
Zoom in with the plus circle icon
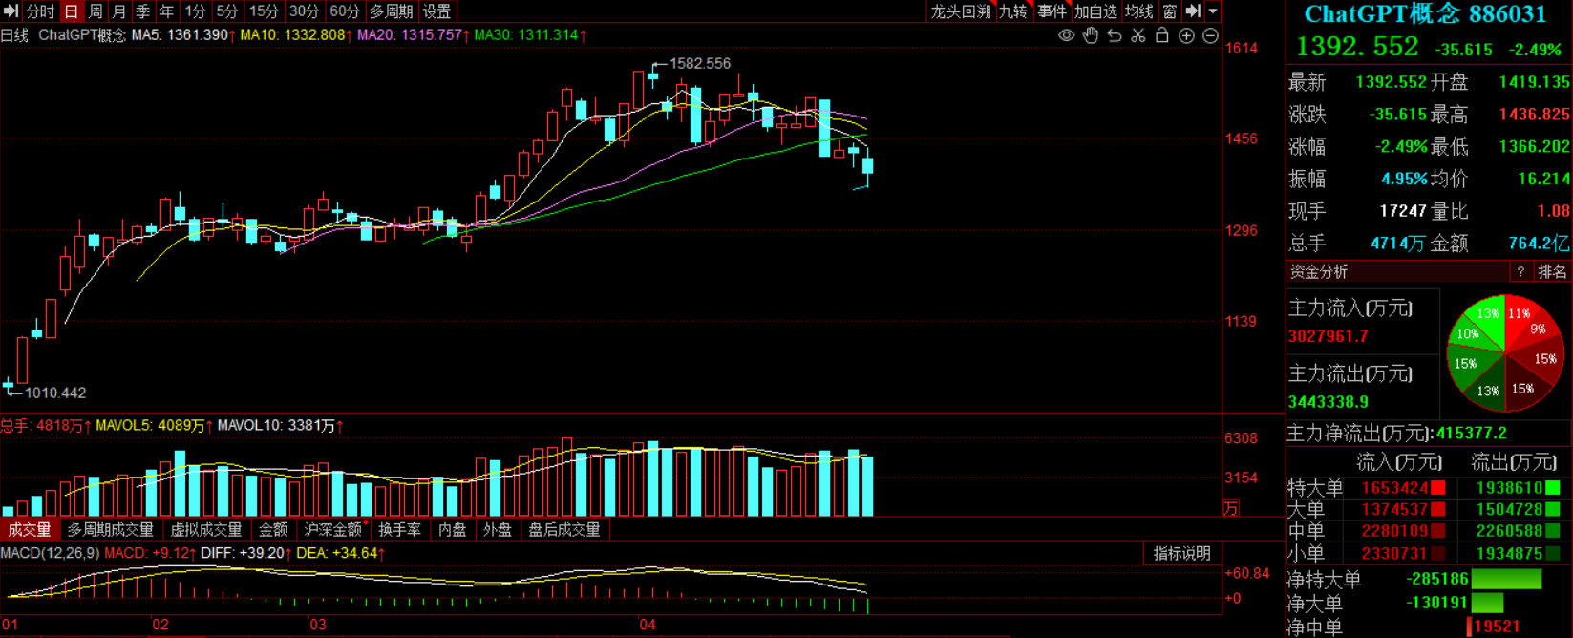(x=1186, y=35)
